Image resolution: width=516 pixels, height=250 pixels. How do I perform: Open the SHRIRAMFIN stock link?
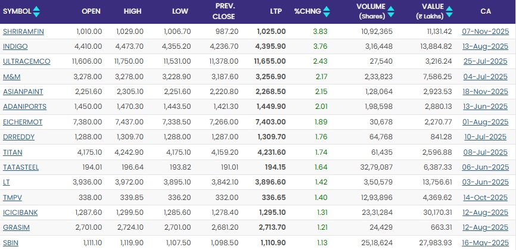22,30
